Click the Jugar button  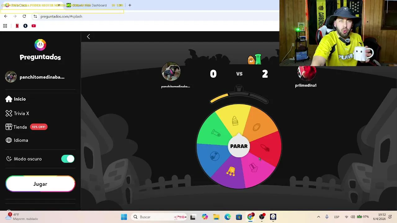40,184
